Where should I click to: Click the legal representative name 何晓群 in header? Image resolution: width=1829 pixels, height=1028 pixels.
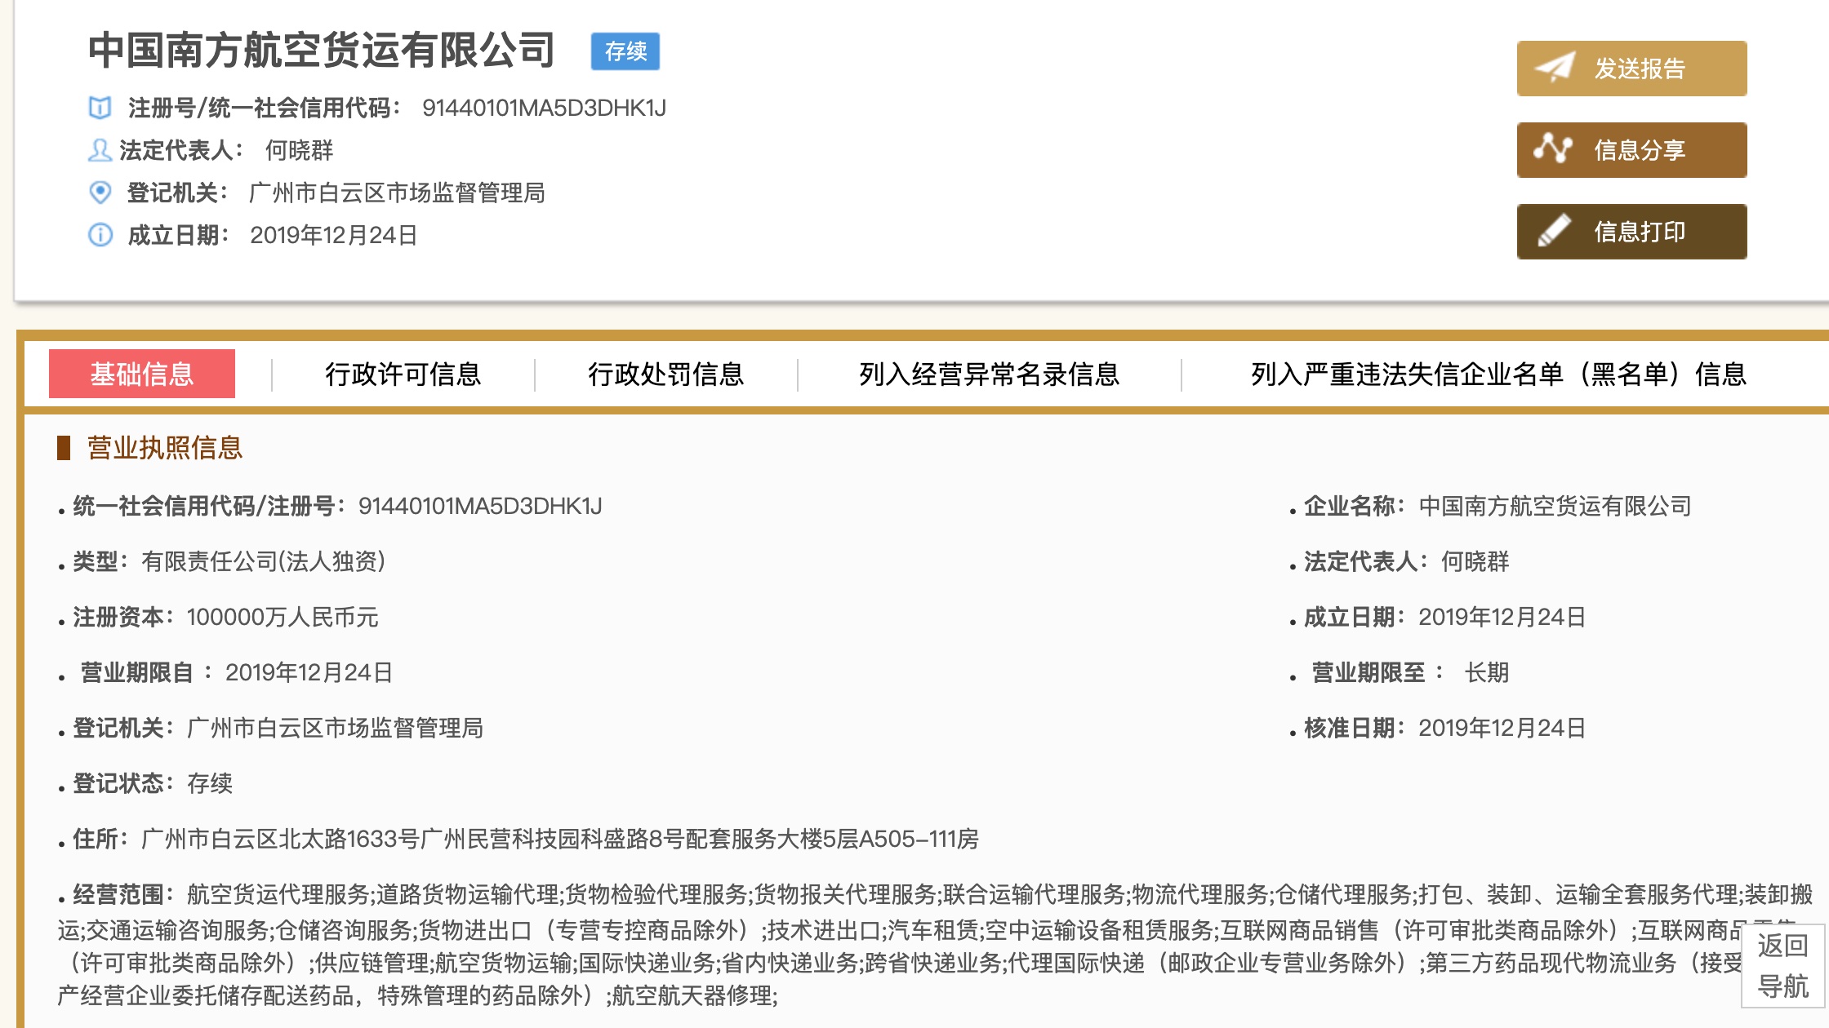click(299, 150)
